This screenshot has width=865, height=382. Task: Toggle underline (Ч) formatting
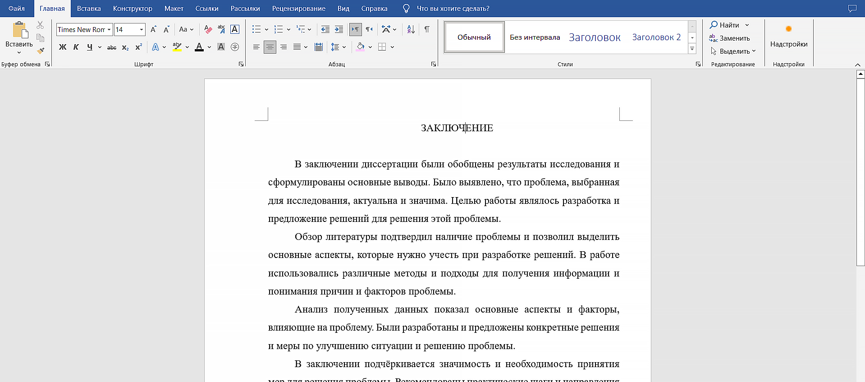[90, 47]
